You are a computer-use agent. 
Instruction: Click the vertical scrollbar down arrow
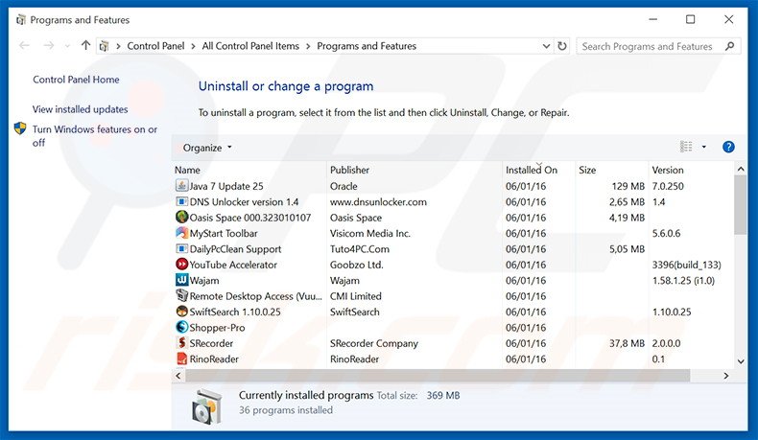point(740,361)
